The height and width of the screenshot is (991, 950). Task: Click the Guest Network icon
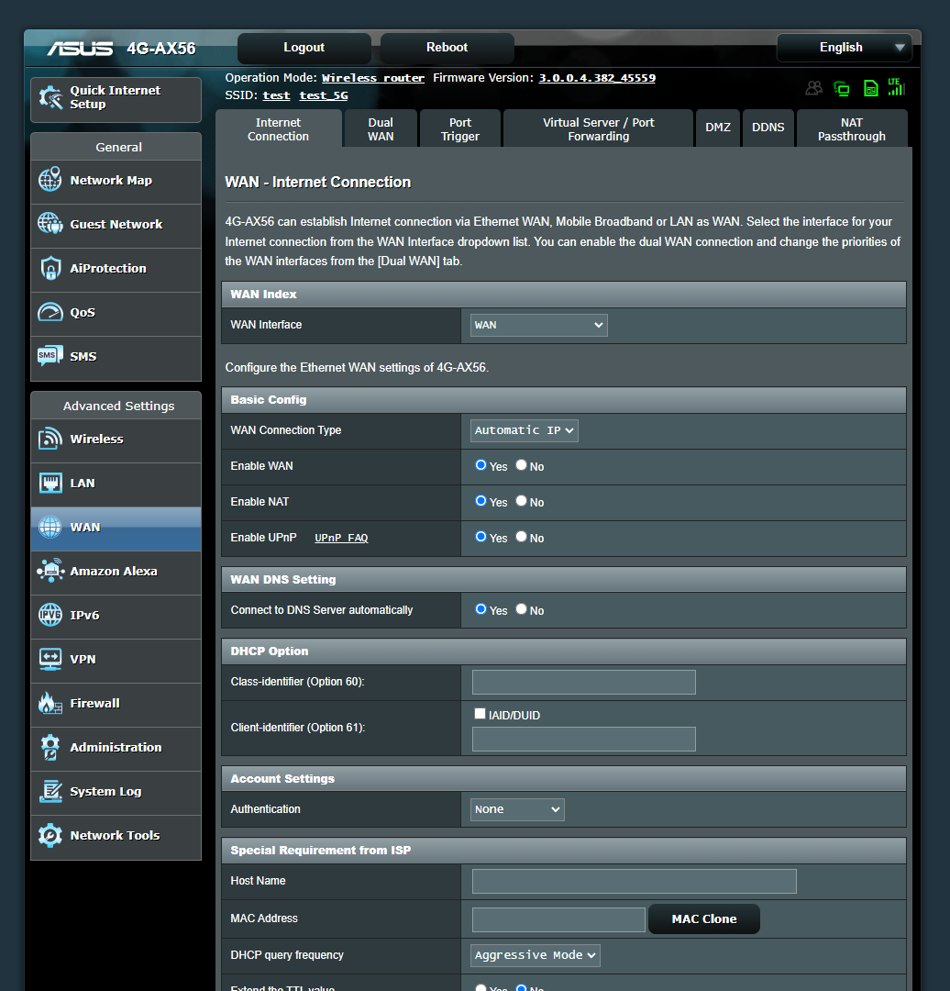point(50,224)
